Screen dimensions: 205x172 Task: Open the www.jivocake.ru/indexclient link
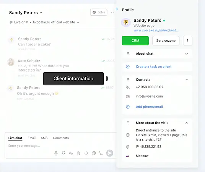(156, 30)
